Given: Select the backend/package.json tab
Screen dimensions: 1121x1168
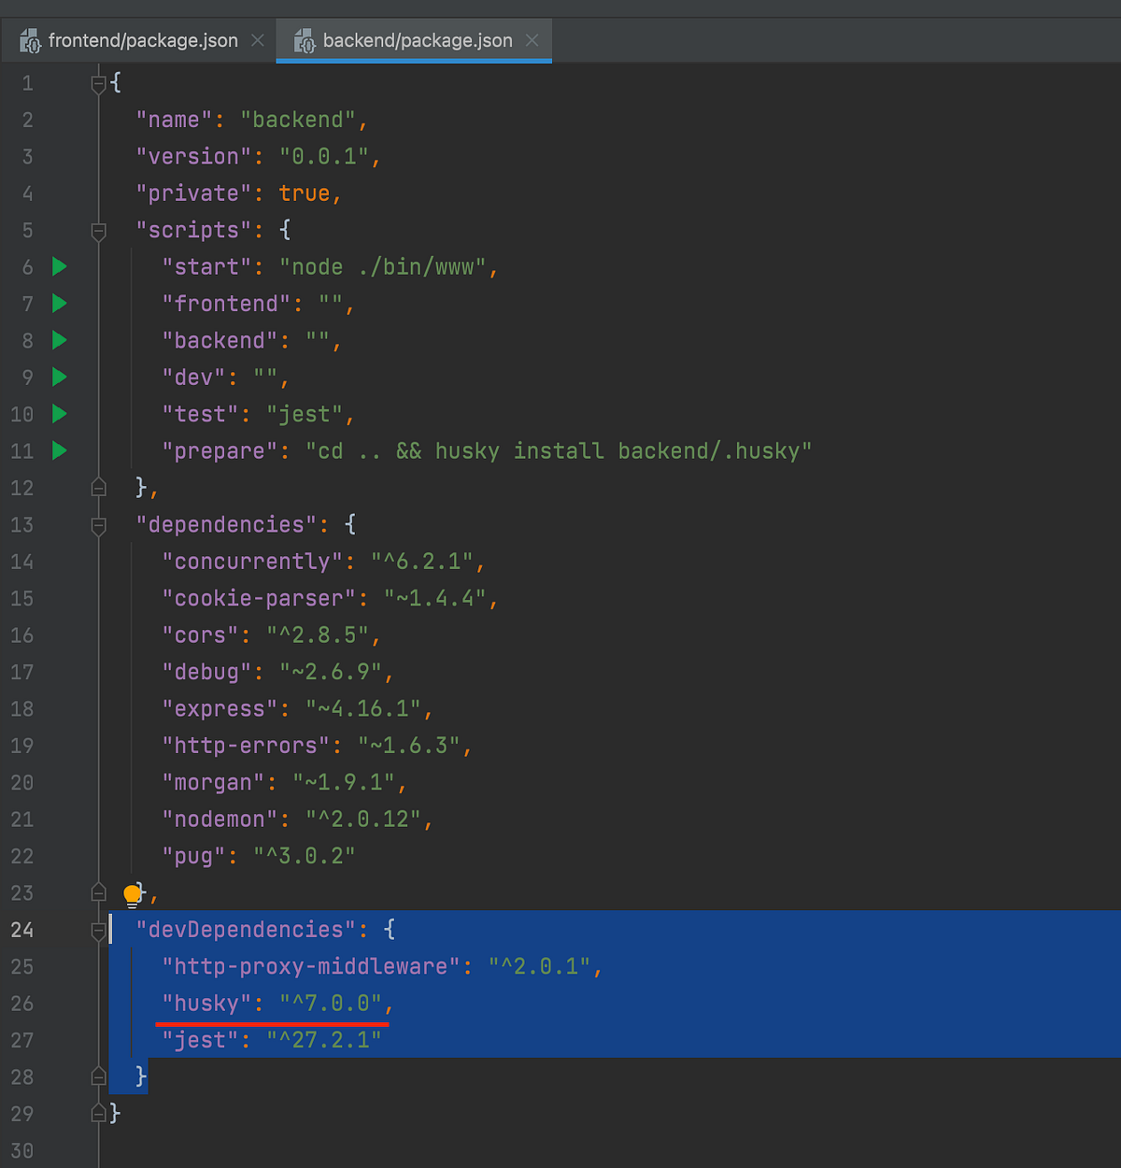Looking at the screenshot, I should [x=418, y=41].
